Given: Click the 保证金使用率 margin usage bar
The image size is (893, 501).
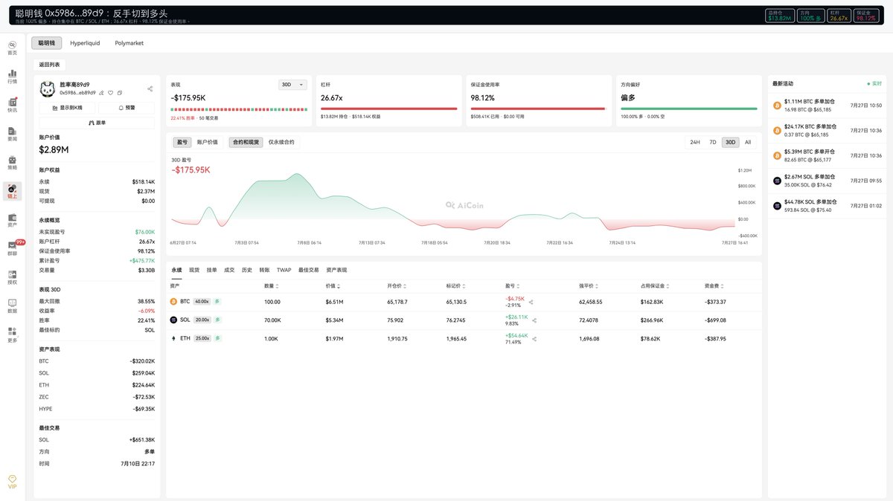Looking at the screenshot, I should pyautogui.click(x=539, y=109).
